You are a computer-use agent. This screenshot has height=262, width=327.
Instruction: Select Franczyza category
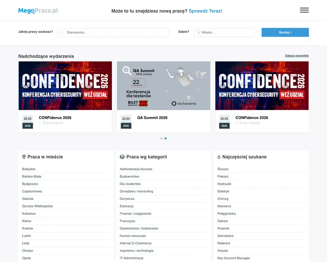127,221
